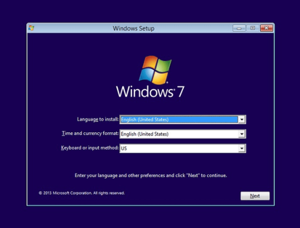This screenshot has width=300, height=228.
Task: Click the Next button
Action: coord(255,196)
